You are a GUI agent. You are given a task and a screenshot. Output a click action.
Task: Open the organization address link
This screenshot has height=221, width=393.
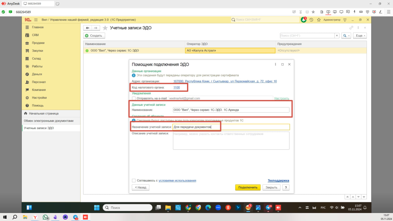(x=225, y=81)
